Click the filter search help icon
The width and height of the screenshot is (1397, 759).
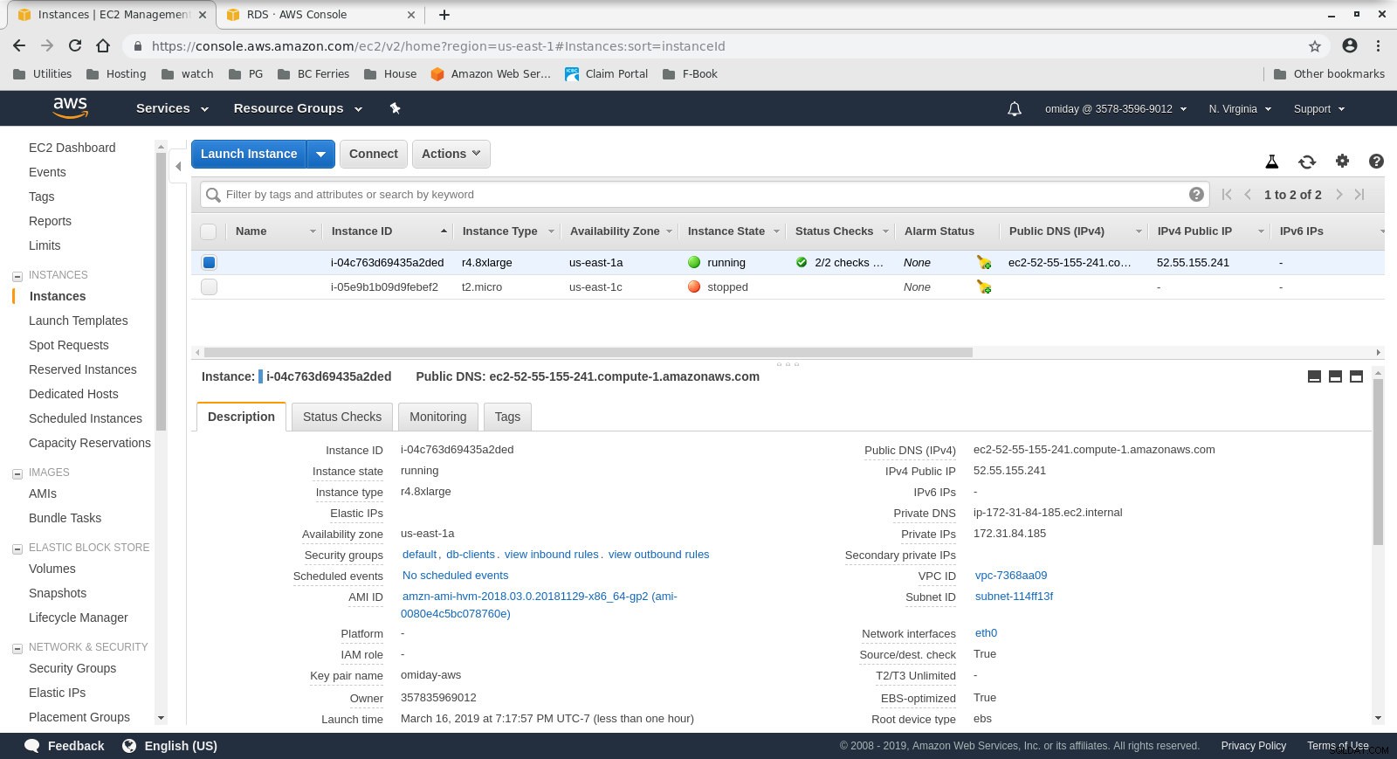1196,195
